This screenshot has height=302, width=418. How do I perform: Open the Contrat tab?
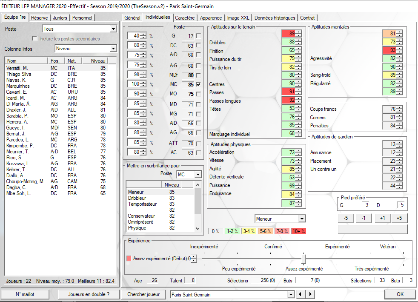click(x=307, y=18)
